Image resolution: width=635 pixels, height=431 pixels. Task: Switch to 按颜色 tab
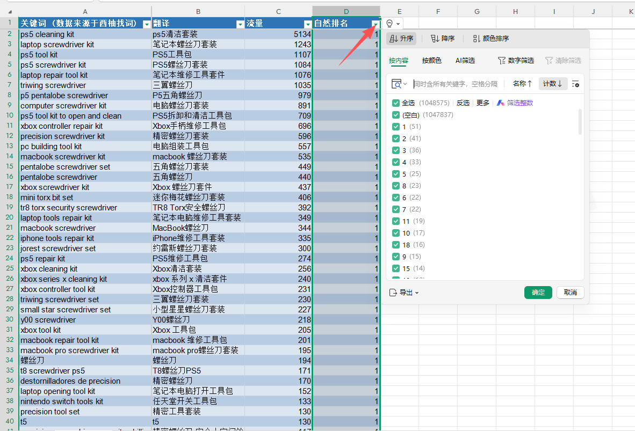(x=431, y=61)
